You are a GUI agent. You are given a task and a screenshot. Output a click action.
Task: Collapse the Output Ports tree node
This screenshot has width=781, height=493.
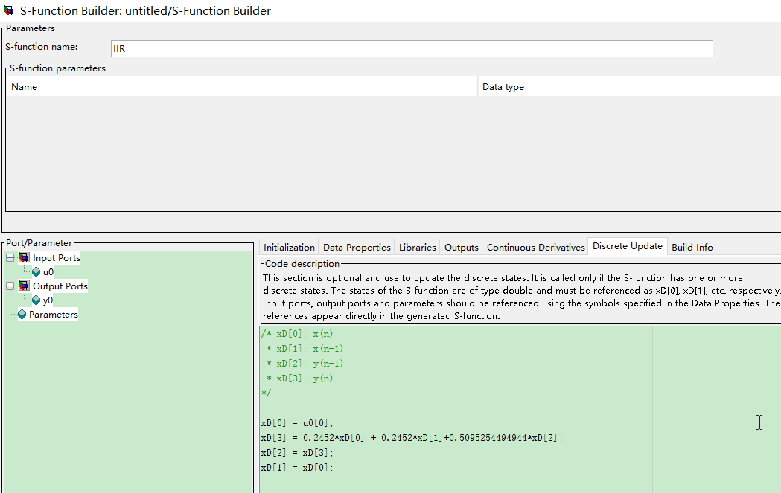pyautogui.click(x=10, y=286)
